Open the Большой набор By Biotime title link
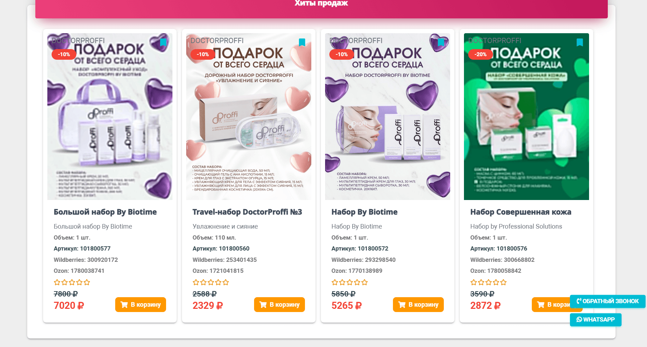This screenshot has width=647, height=347. pyautogui.click(x=105, y=212)
